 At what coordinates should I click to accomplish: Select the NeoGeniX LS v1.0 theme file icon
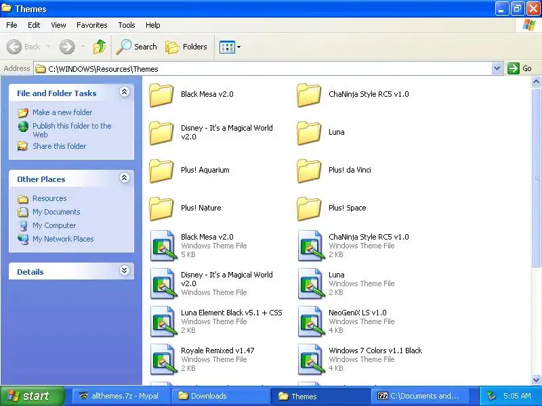[x=311, y=322]
